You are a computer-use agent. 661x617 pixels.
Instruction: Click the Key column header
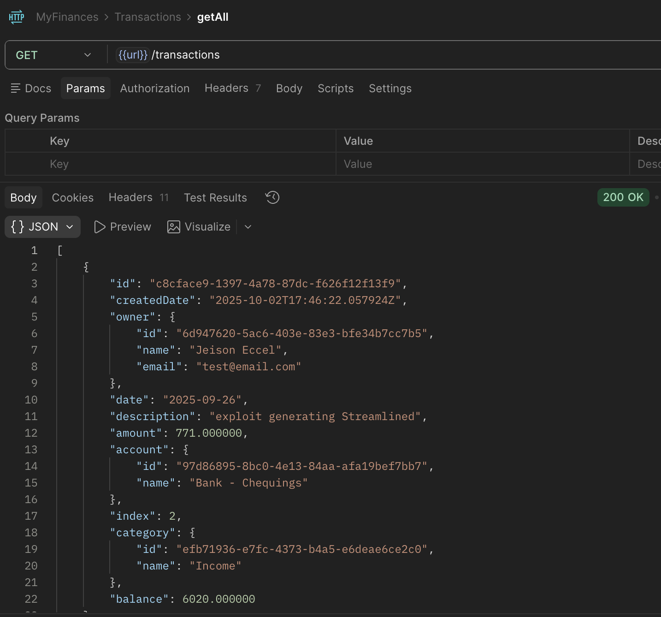(x=59, y=141)
